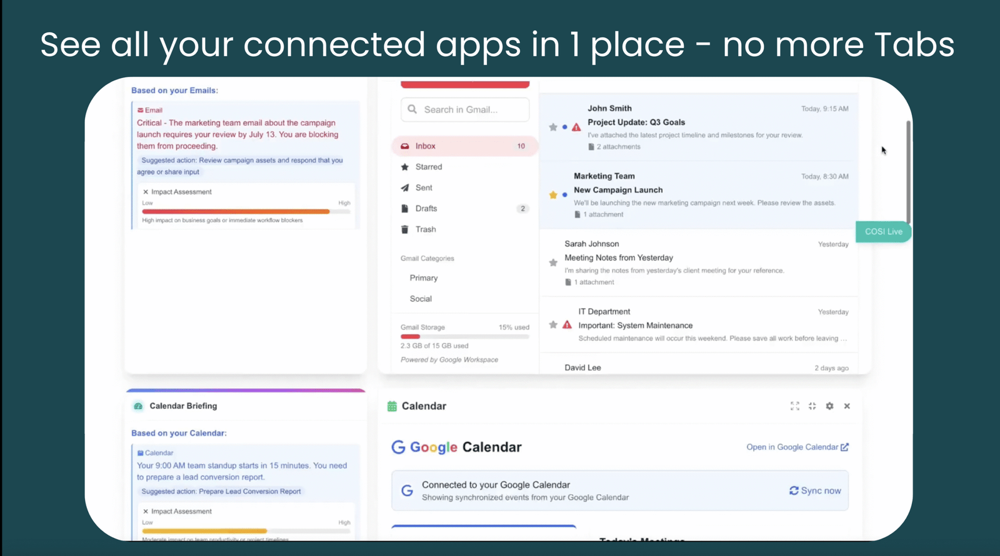Screen dimensions: 1000x556
Task: Click the 1 attachment label on Sarah Johnson email
Action: coord(589,282)
